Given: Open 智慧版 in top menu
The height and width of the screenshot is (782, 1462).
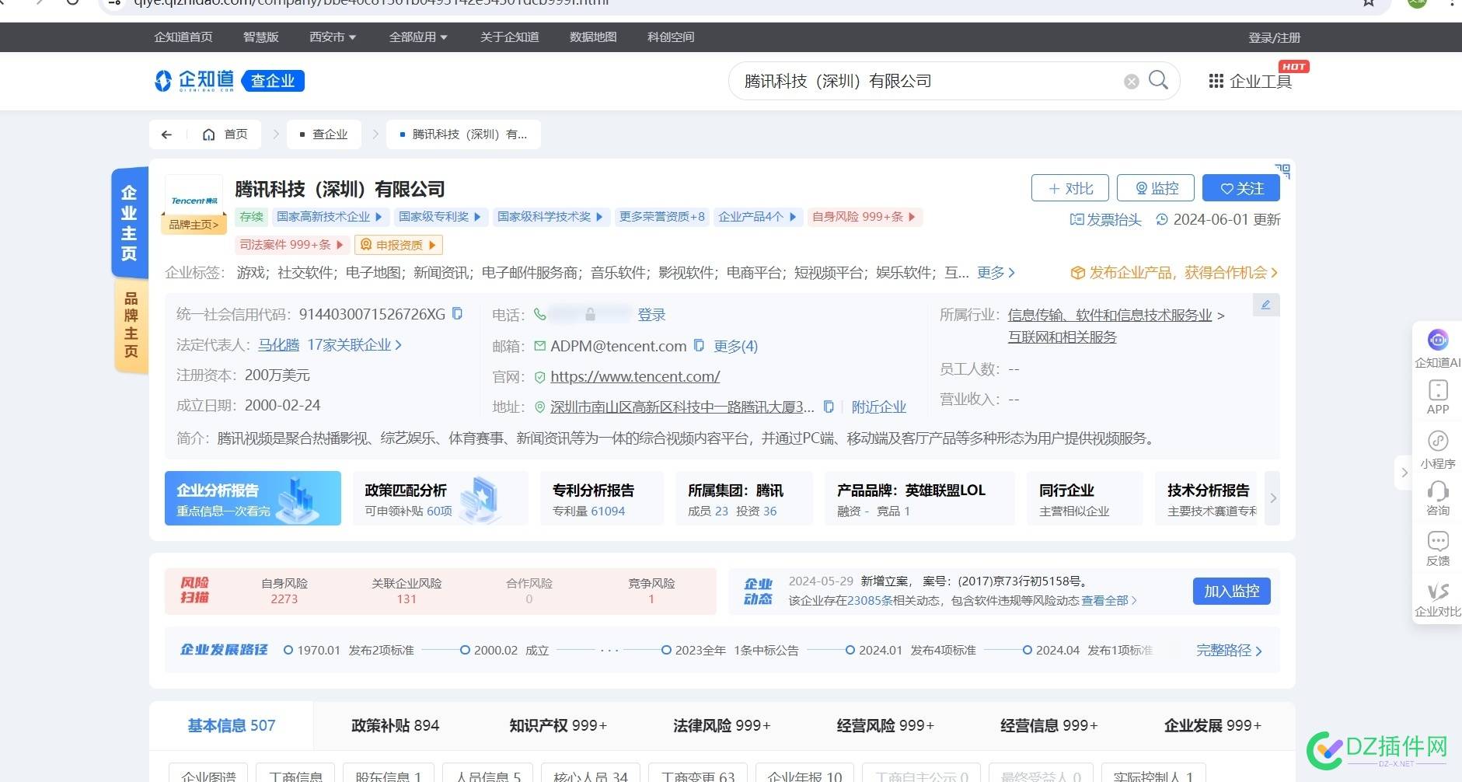Looking at the screenshot, I should tap(261, 37).
